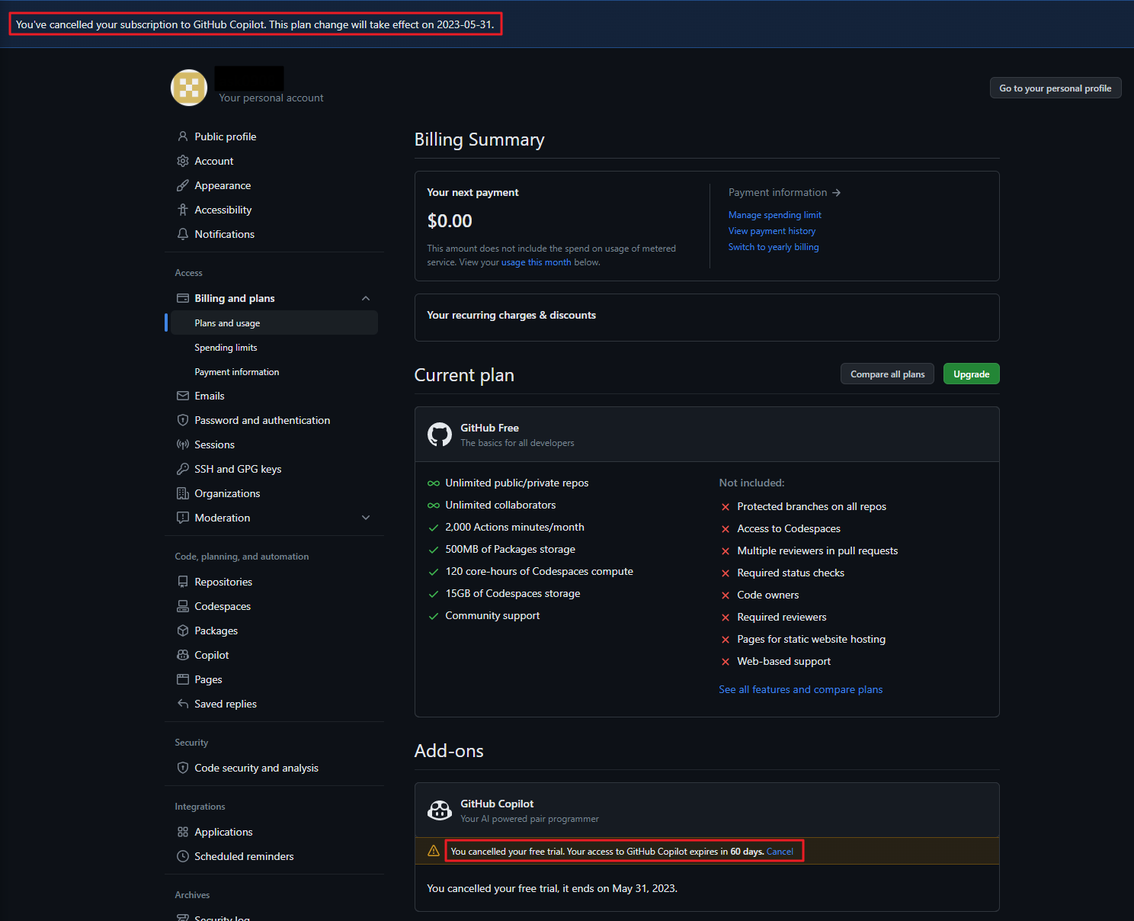This screenshot has height=921, width=1134.
Task: Go to Copilot settings page
Action: tap(274, 655)
